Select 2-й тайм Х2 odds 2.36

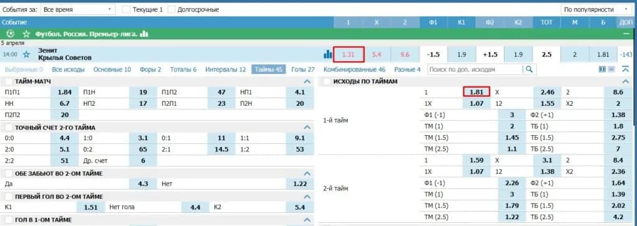pos(618,172)
